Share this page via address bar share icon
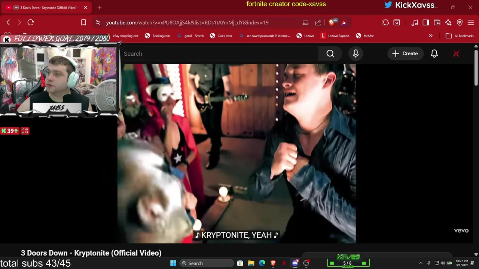The height and width of the screenshot is (269, 479). pos(318,22)
